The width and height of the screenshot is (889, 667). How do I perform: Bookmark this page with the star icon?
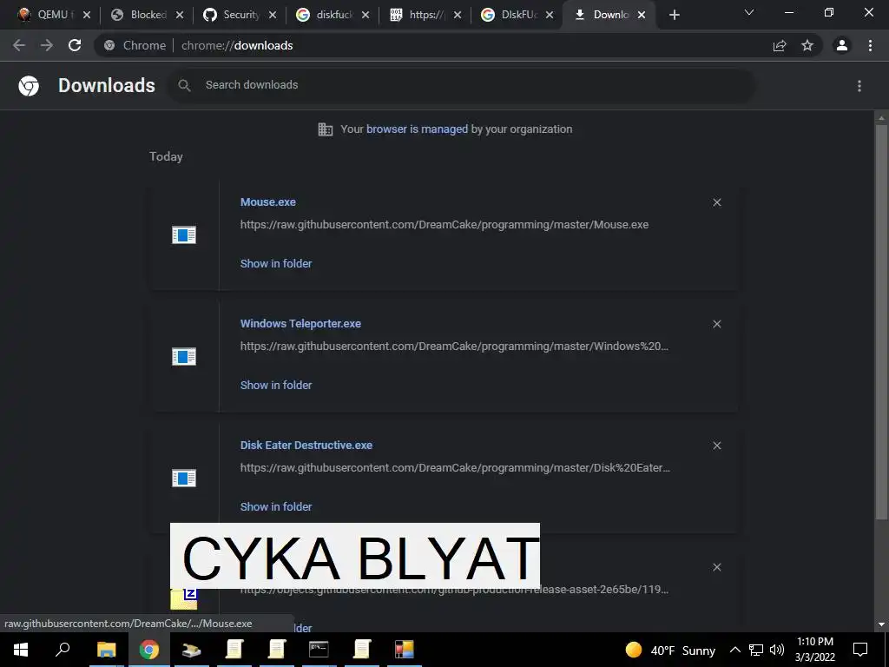click(x=807, y=45)
